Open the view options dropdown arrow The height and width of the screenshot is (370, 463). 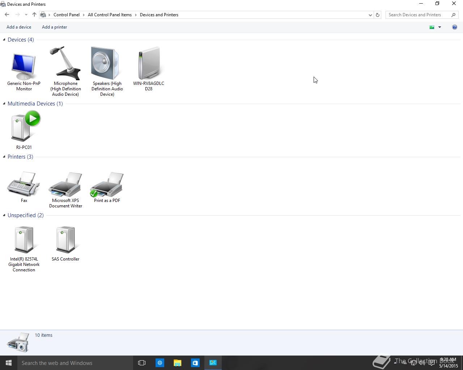point(439,27)
